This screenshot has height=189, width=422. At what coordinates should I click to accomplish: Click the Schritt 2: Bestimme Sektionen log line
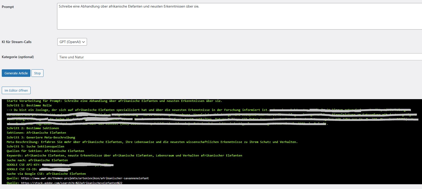tap(33, 128)
